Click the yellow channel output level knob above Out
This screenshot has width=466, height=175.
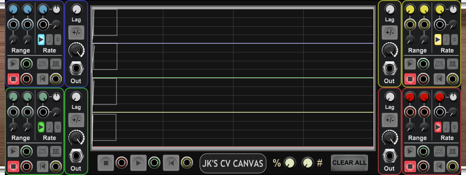point(389,50)
